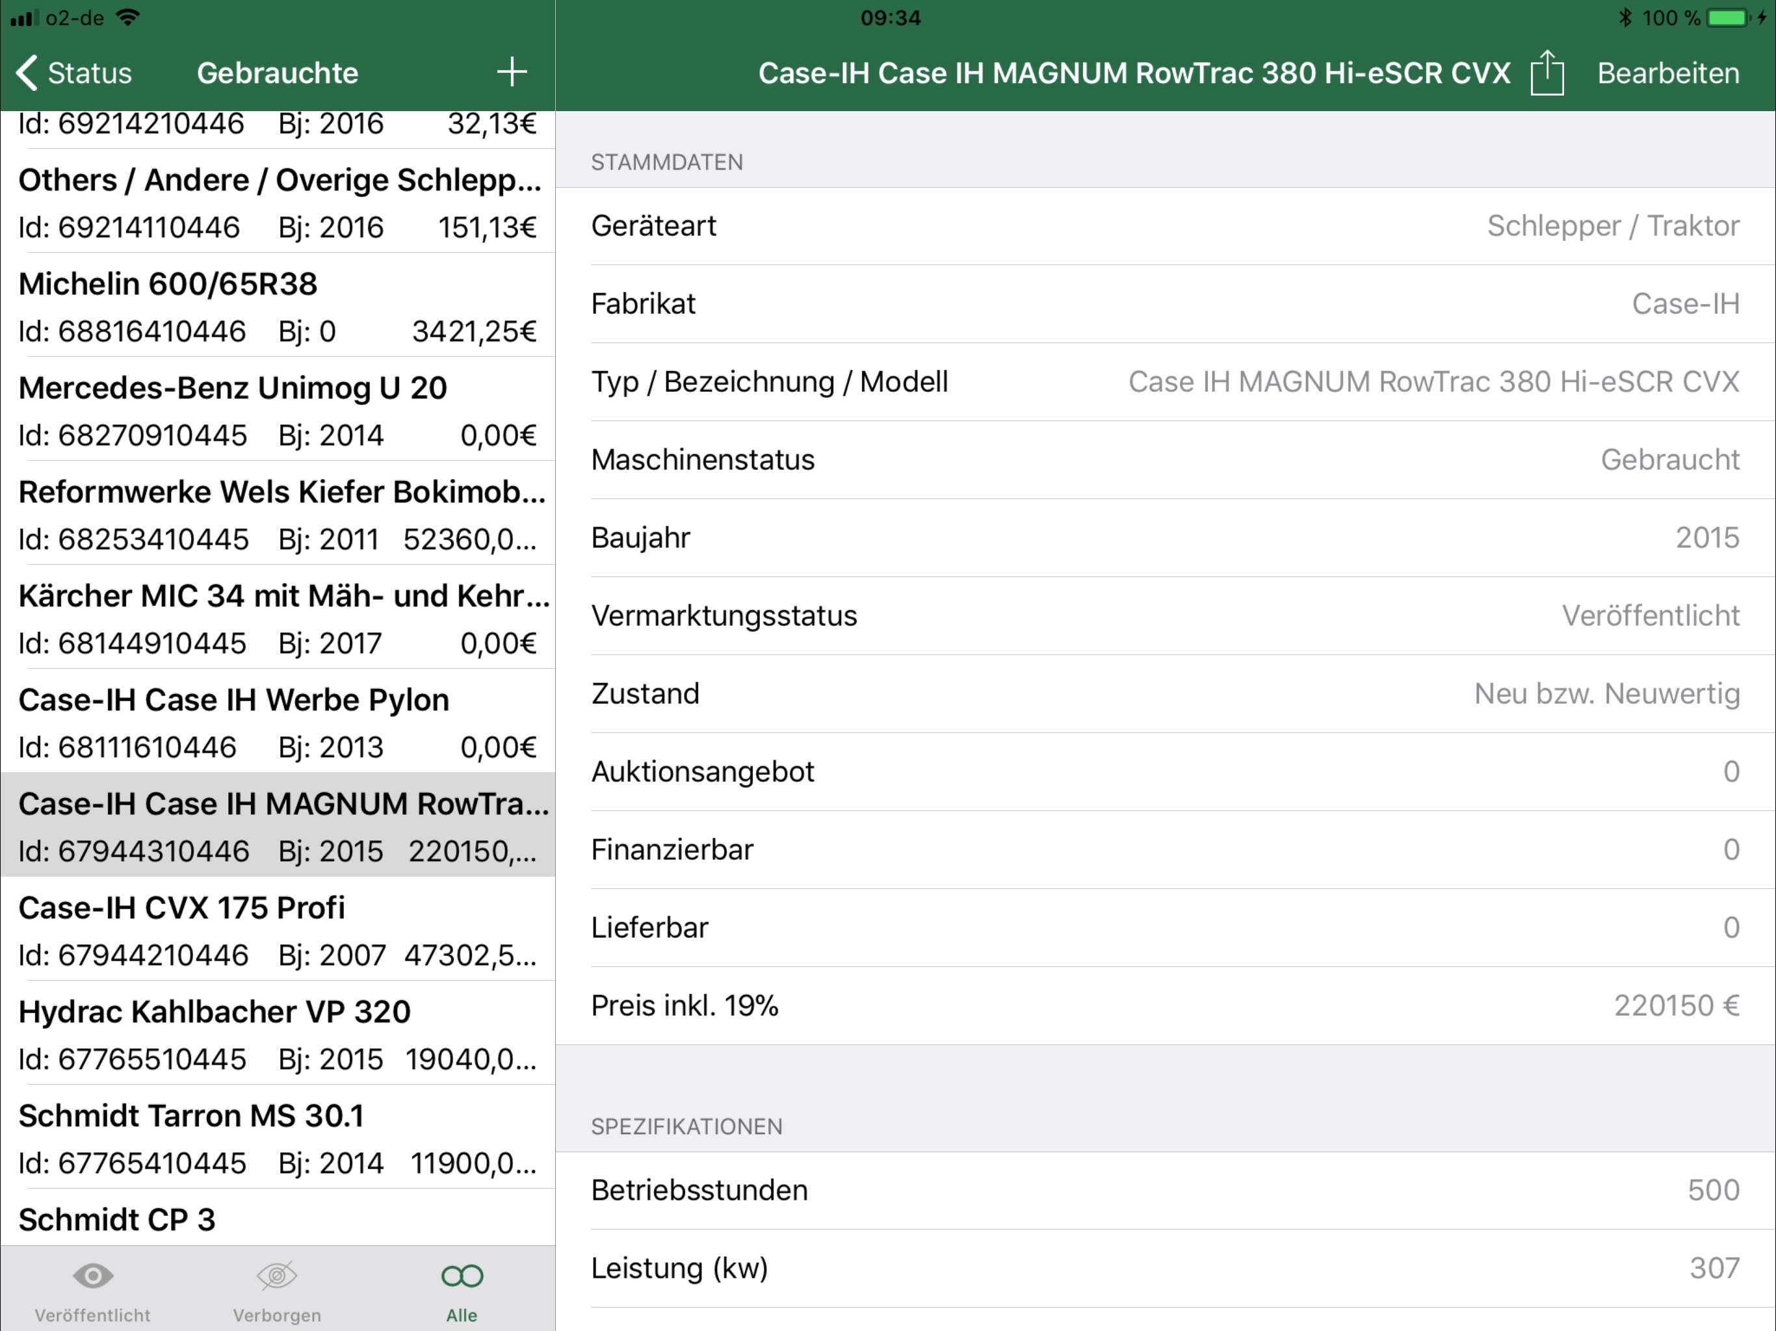1776x1331 pixels.
Task: Tap the Auktionsangebot row
Action: point(1165,771)
